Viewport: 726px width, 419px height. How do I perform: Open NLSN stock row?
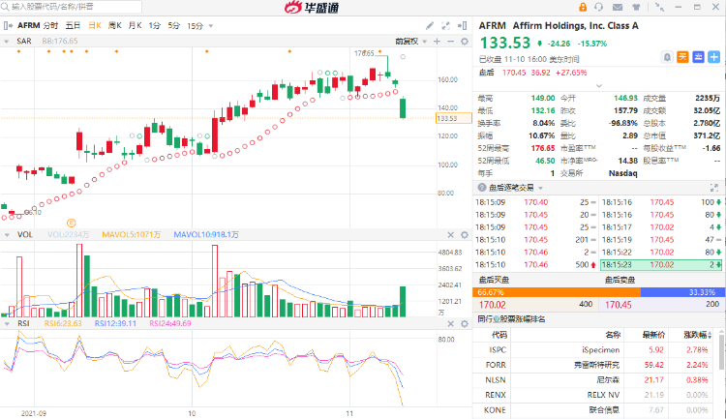595,380
